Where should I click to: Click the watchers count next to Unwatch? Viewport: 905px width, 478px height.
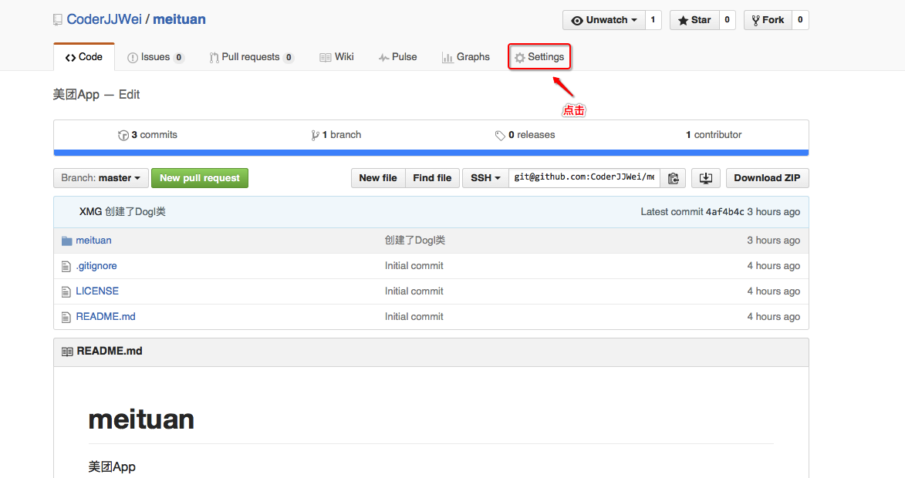[653, 20]
